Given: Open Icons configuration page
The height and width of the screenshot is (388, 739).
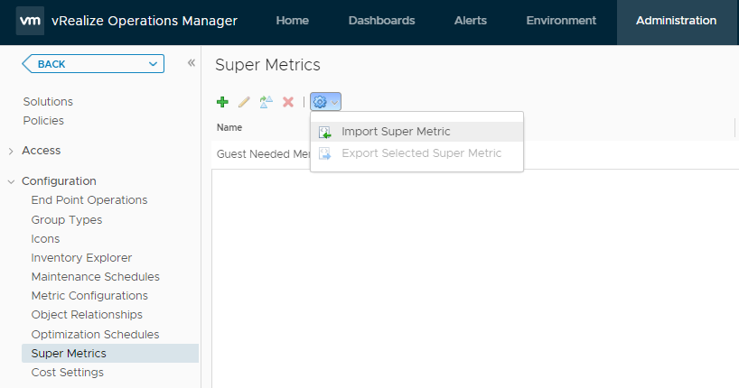Looking at the screenshot, I should [45, 239].
